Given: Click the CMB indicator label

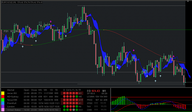Looking at the screenshot, I should click(x=89, y=110).
